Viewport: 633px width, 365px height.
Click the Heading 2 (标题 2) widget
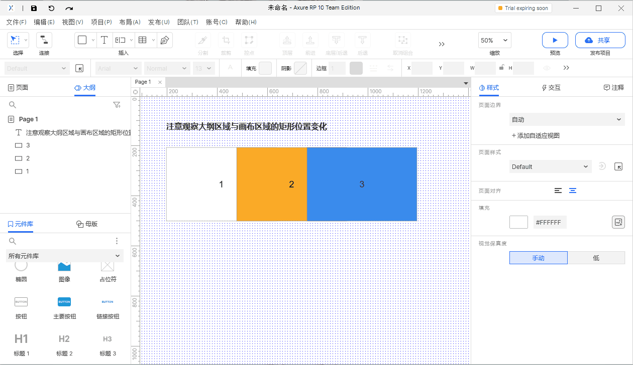[x=64, y=344]
